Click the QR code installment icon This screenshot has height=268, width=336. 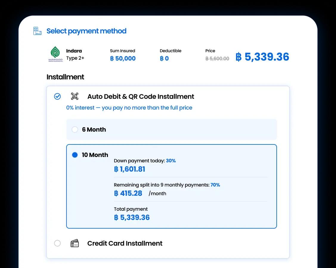point(75,96)
